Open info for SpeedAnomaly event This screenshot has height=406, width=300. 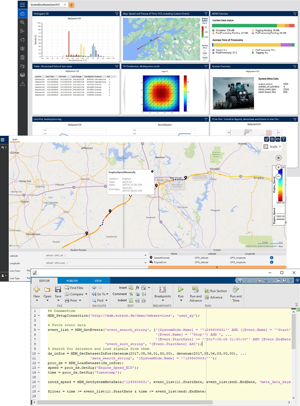click(271, 258)
